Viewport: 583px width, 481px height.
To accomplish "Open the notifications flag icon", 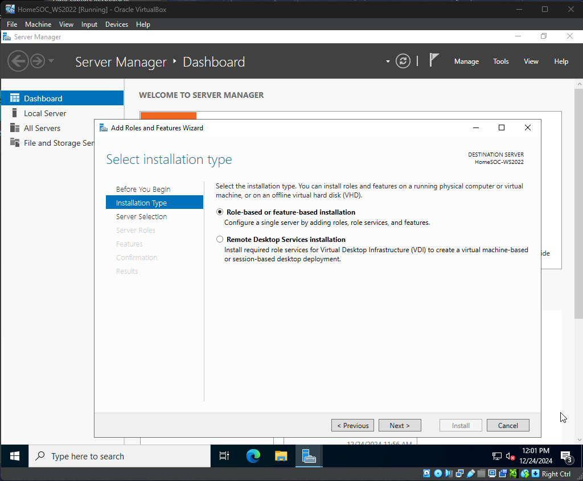I will click(434, 60).
